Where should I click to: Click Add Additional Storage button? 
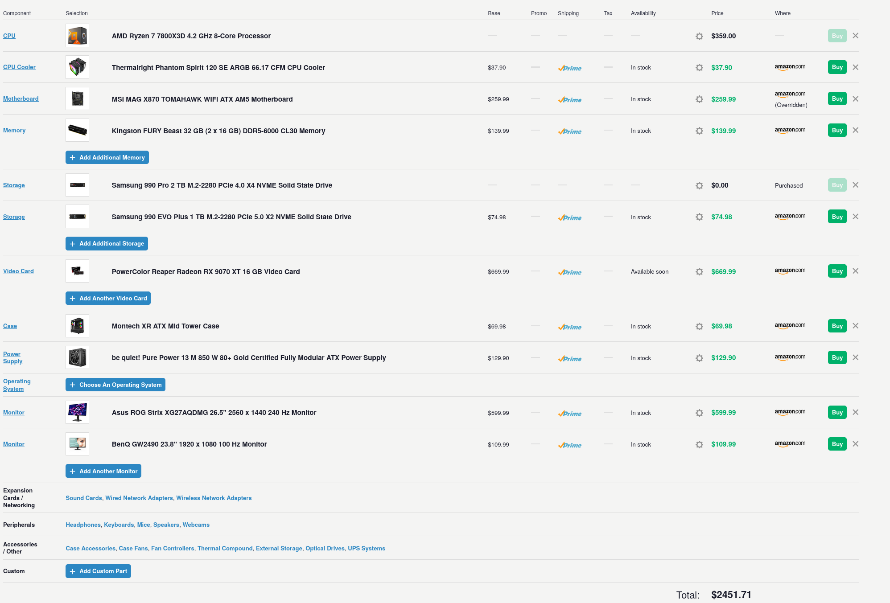pyautogui.click(x=107, y=244)
